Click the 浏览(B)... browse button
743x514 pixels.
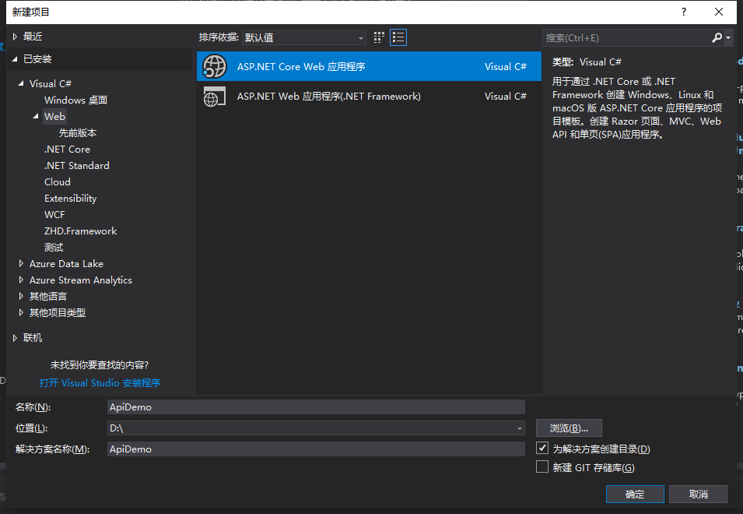pyautogui.click(x=569, y=428)
